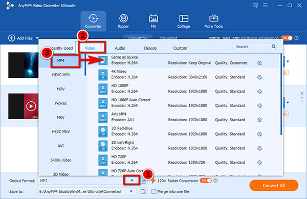Select 5K/8K Video format category
The height and width of the screenshot is (199, 307).
tap(61, 160)
